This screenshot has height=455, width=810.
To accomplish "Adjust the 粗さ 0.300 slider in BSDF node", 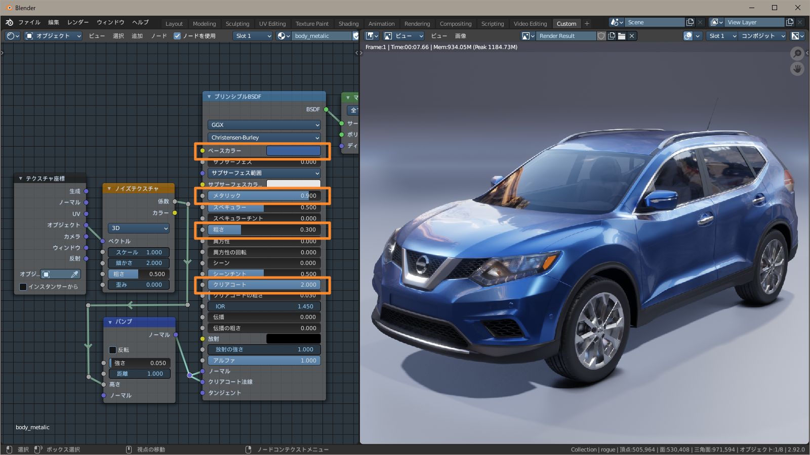I will pos(264,230).
